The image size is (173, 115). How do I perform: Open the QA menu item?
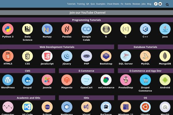[88, 4]
